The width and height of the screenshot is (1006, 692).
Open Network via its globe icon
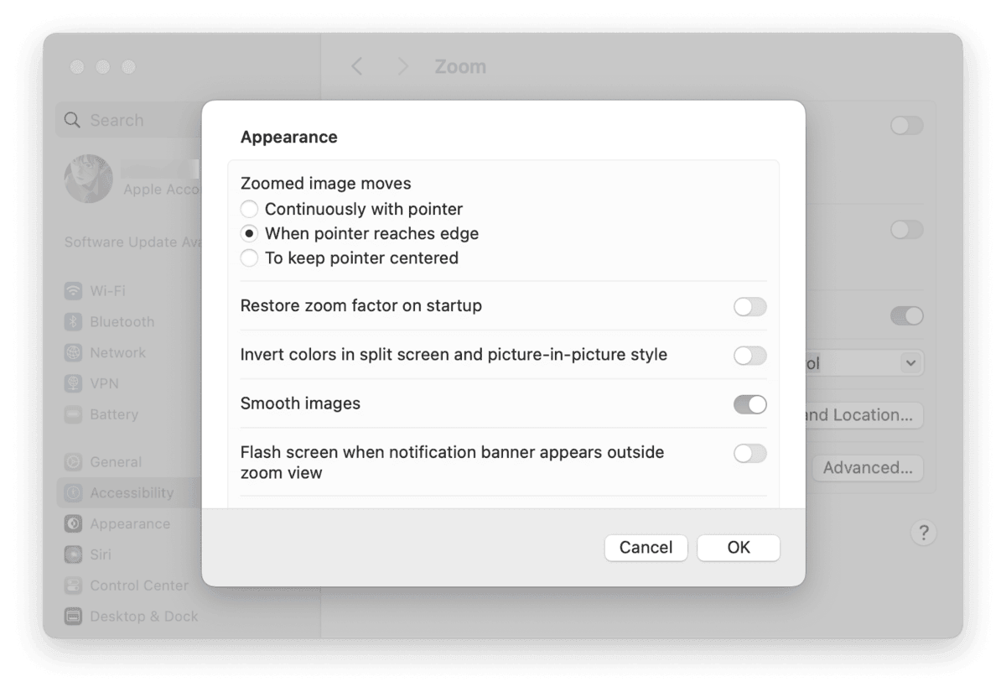pos(74,353)
